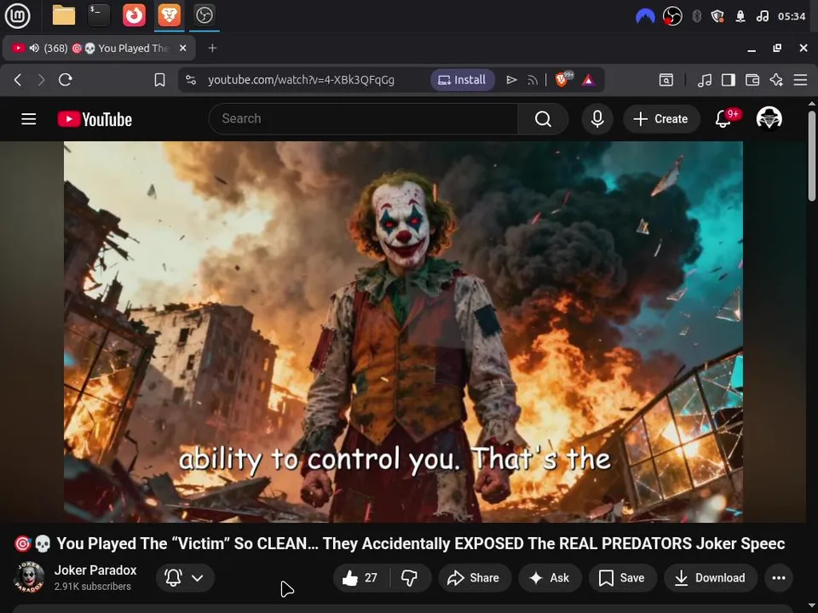Open Brave Shields lion icon

(x=562, y=80)
